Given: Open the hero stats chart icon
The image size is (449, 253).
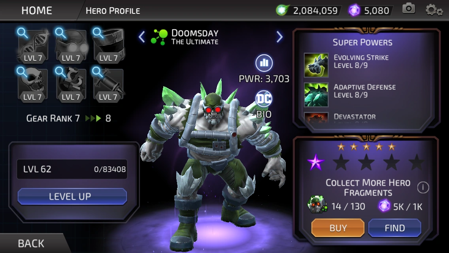Looking at the screenshot, I should (x=264, y=63).
